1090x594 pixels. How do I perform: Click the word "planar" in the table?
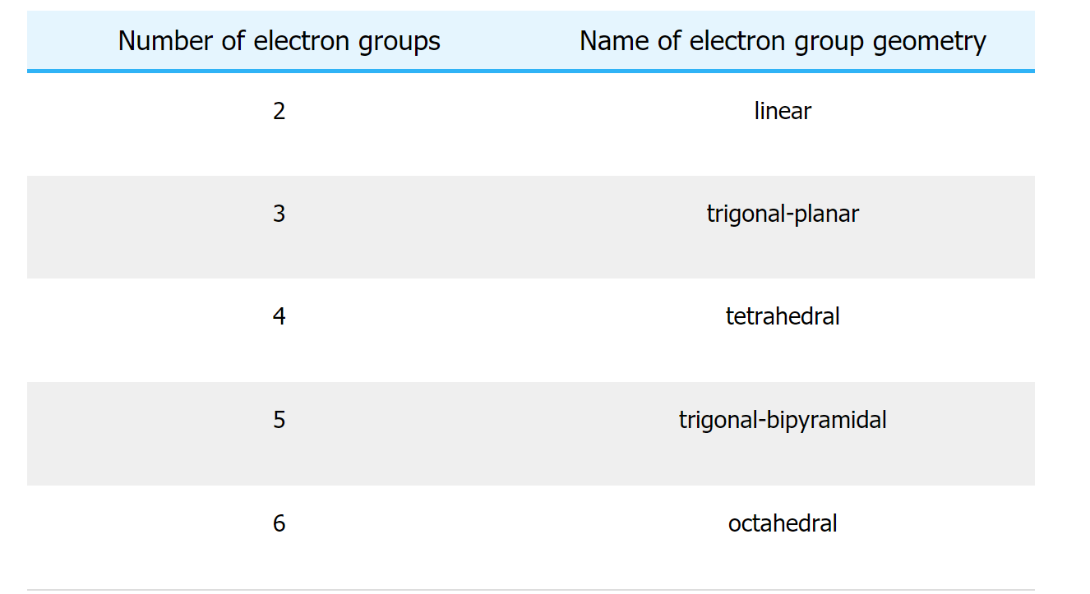(828, 214)
